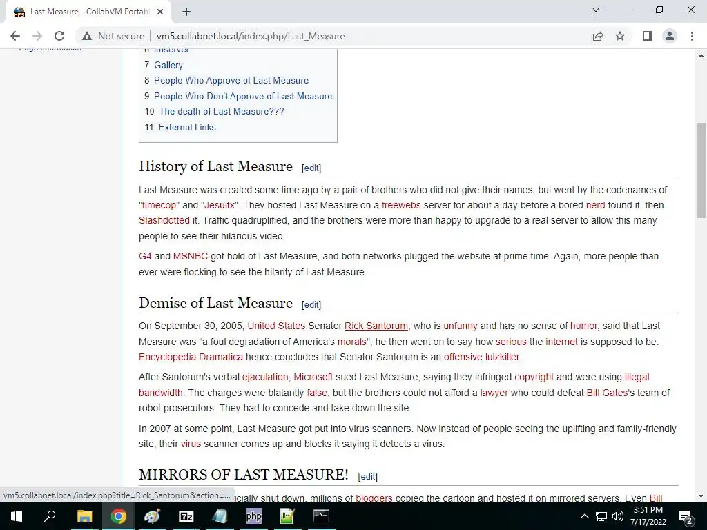This screenshot has height=530, width=707.
Task: Open the command prompt taskbar icon
Action: pyautogui.click(x=321, y=516)
